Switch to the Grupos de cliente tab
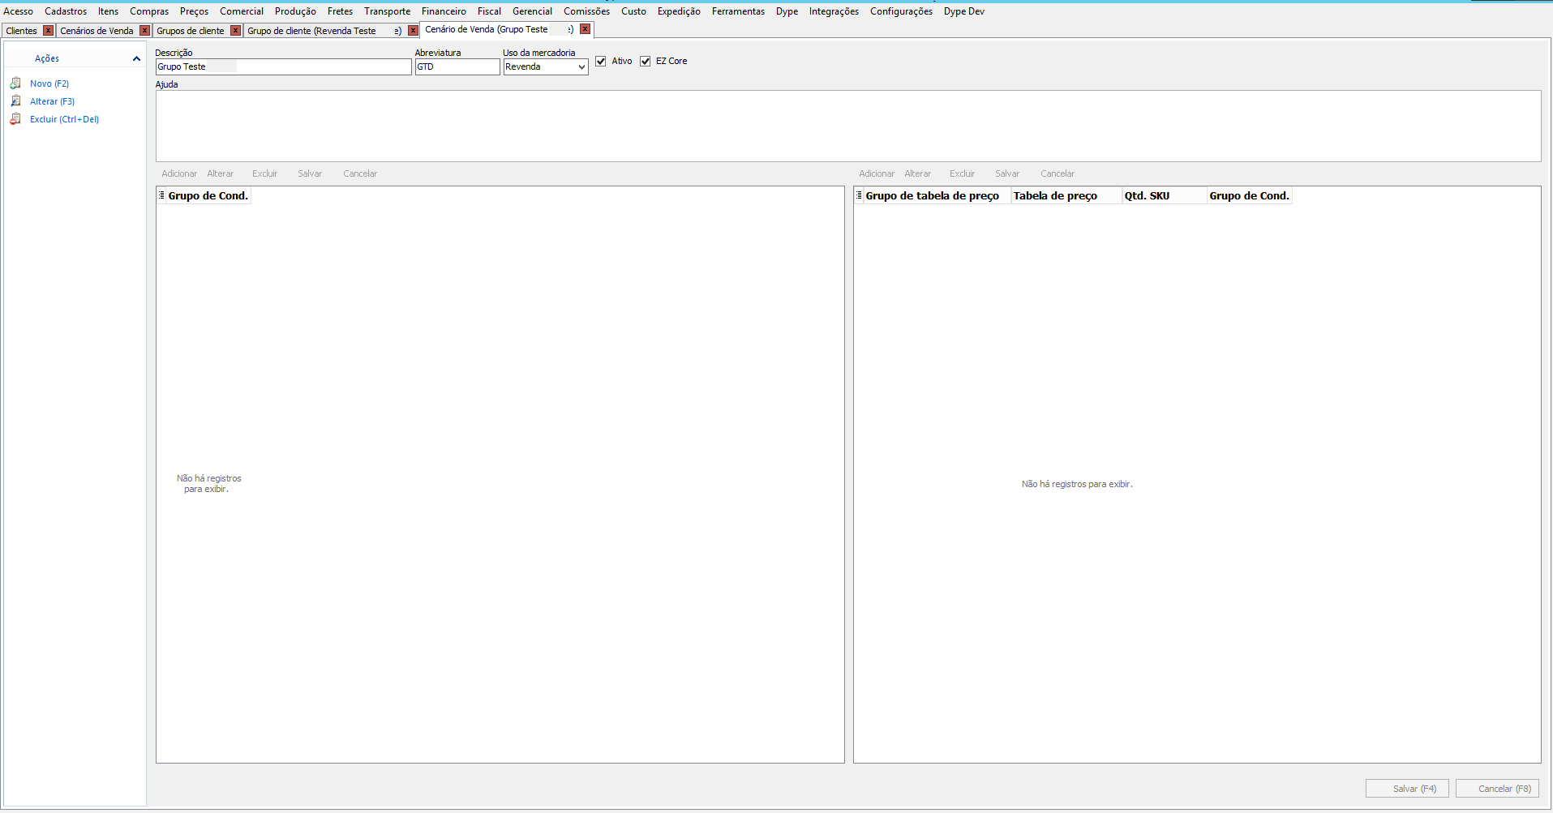Viewport: 1553px width, 813px height. point(191,31)
